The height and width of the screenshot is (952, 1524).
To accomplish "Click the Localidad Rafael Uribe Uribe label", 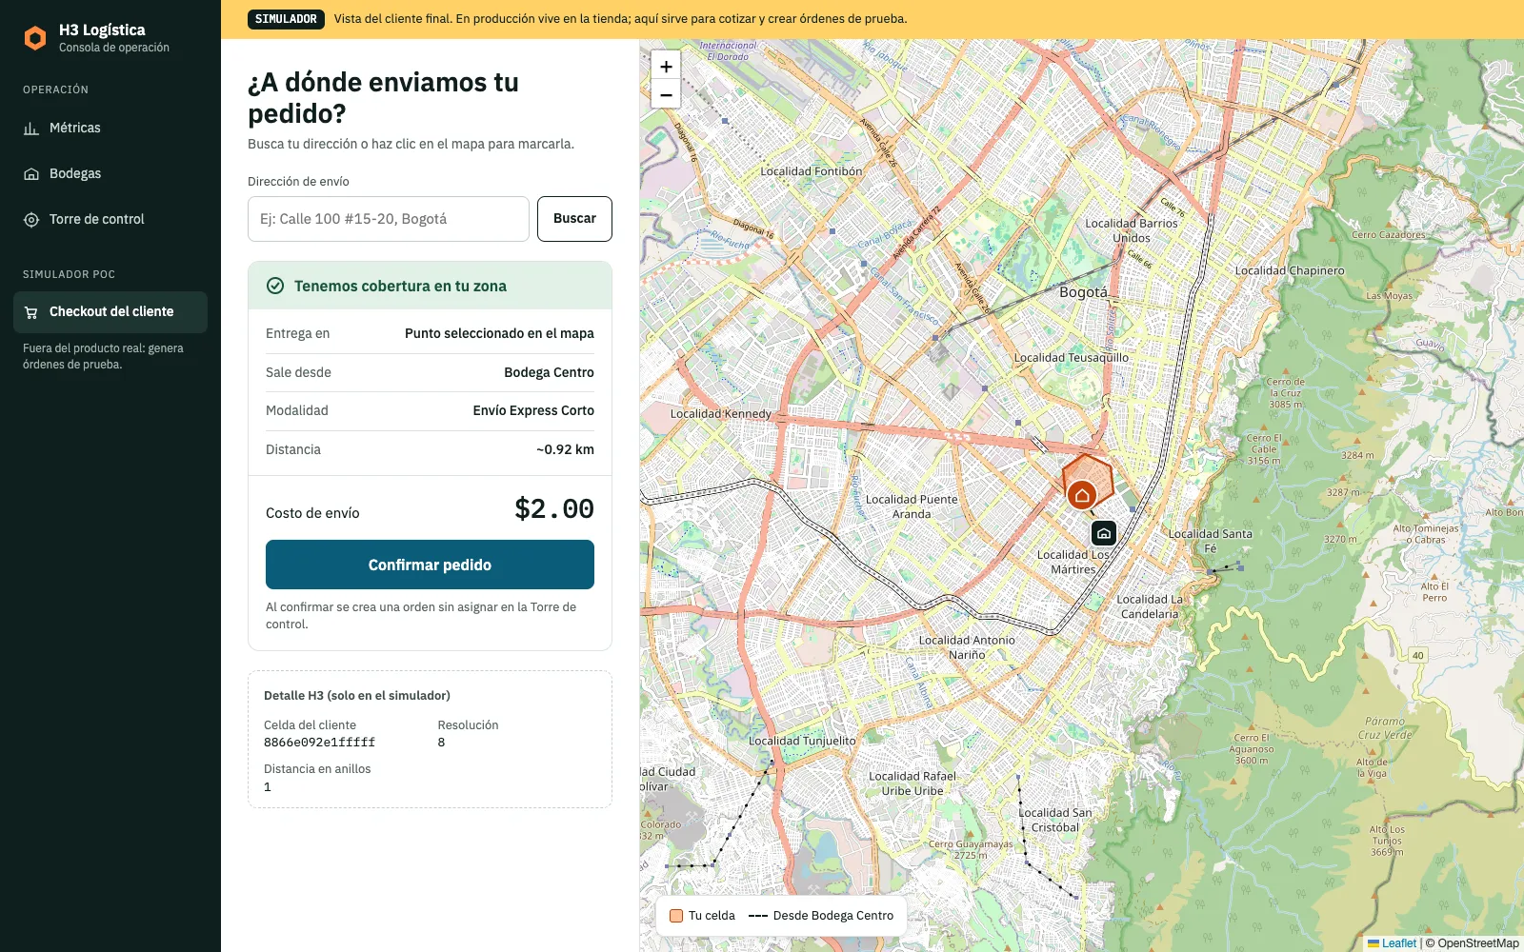I will 912,783.
